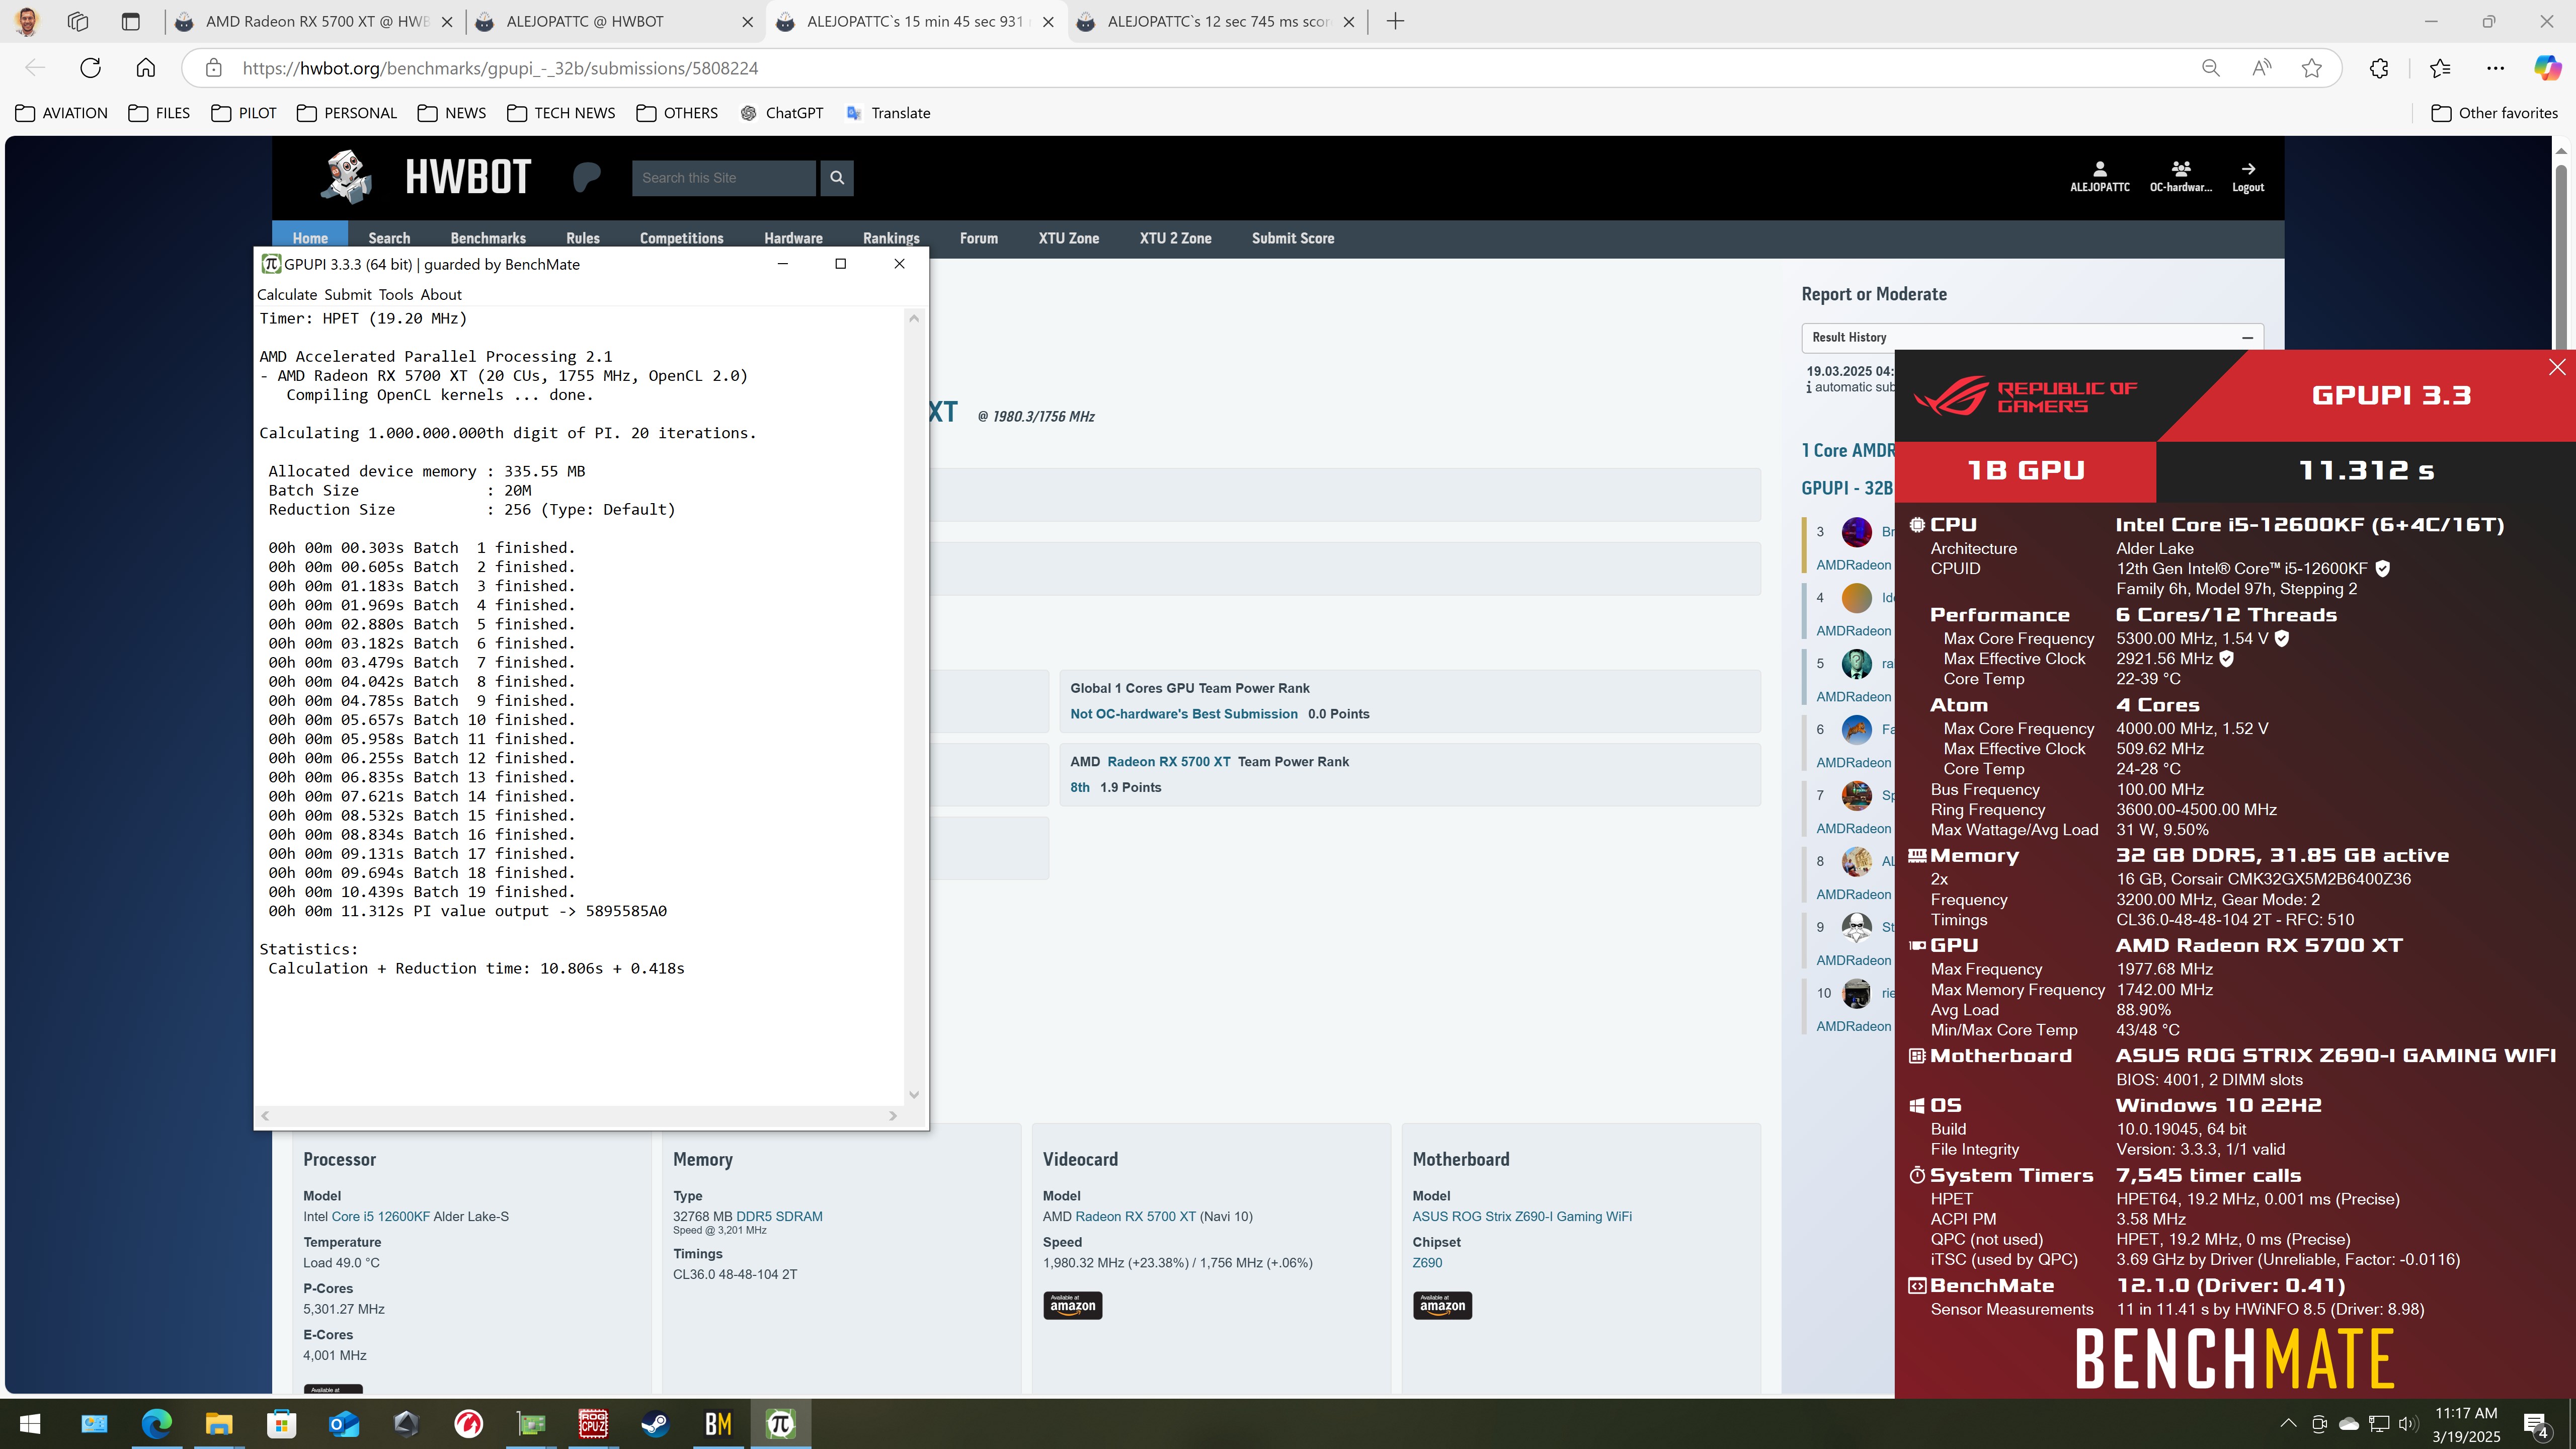Open the DDR5 SDRAM memory link

tap(779, 1216)
